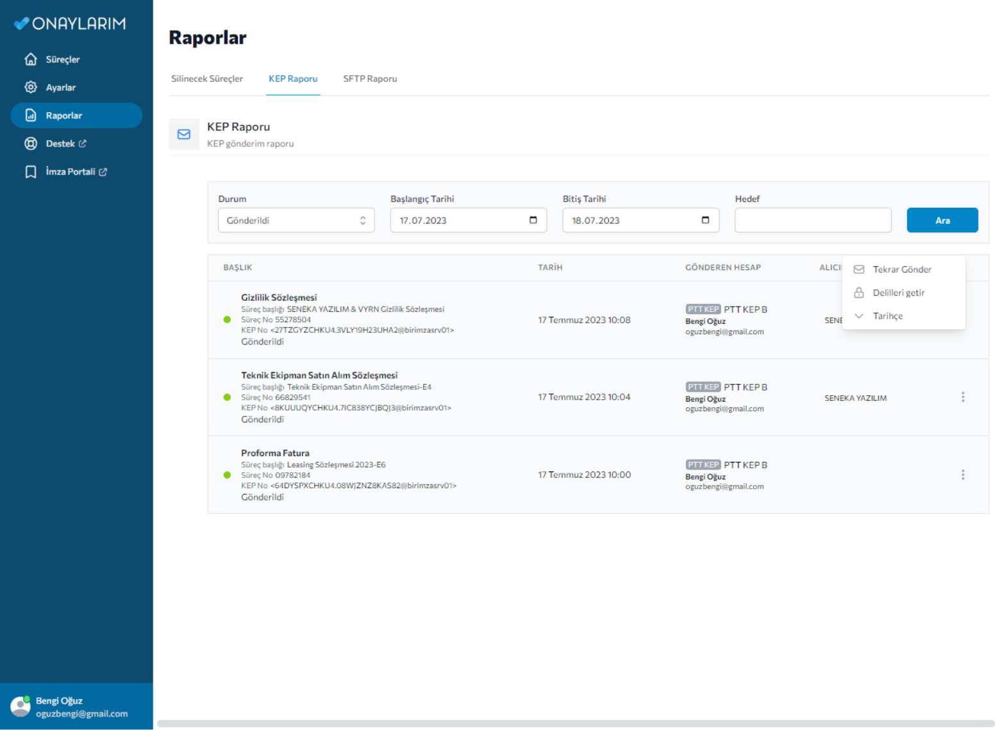The height and width of the screenshot is (730, 1004).
Task: Click the Süreçler home icon in sidebar
Action: click(x=30, y=59)
